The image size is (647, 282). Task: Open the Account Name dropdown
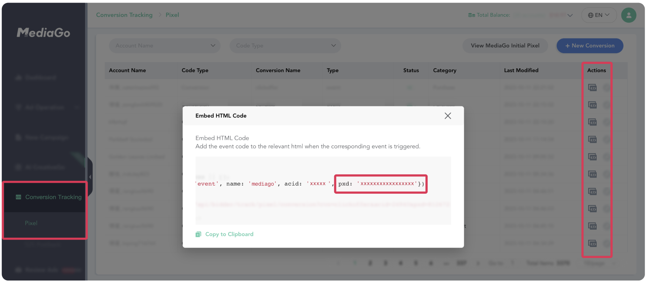(x=164, y=45)
